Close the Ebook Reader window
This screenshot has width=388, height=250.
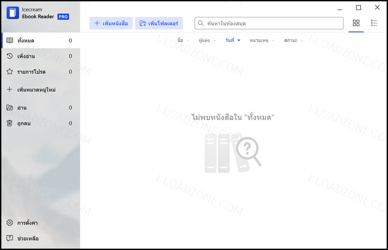pyautogui.click(x=377, y=8)
